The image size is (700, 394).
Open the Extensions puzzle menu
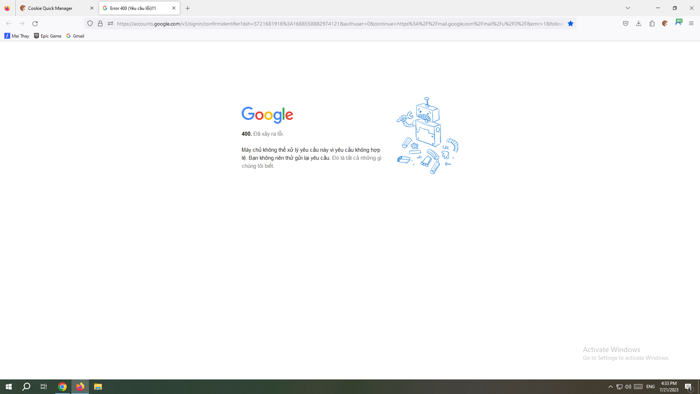point(652,24)
